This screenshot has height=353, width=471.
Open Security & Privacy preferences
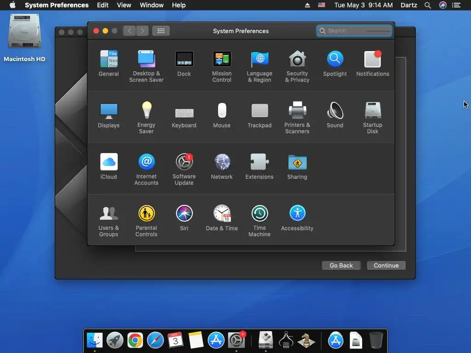[297, 66]
